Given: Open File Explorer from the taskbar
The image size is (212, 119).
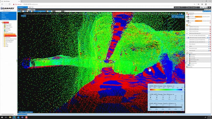Looking at the screenshot, I should [x=10, y=117].
